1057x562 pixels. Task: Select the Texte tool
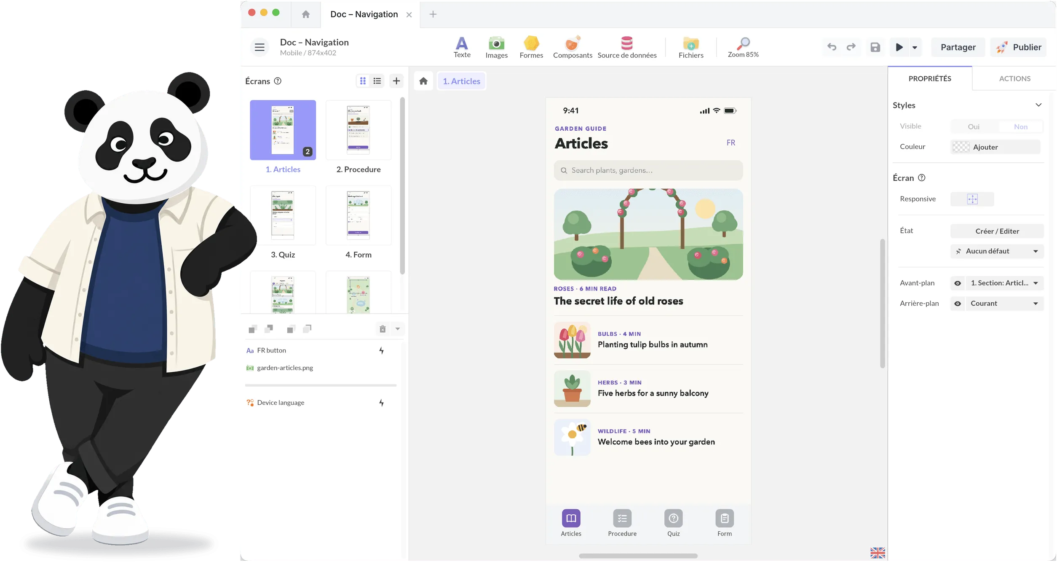pyautogui.click(x=462, y=47)
